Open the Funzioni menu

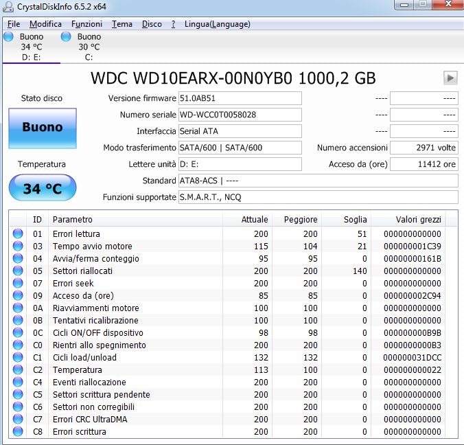pos(86,24)
